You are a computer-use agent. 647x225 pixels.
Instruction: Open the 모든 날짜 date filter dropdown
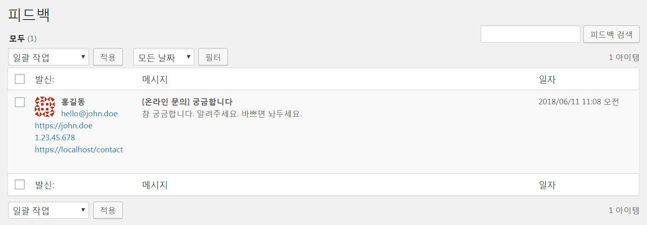pyautogui.click(x=164, y=57)
